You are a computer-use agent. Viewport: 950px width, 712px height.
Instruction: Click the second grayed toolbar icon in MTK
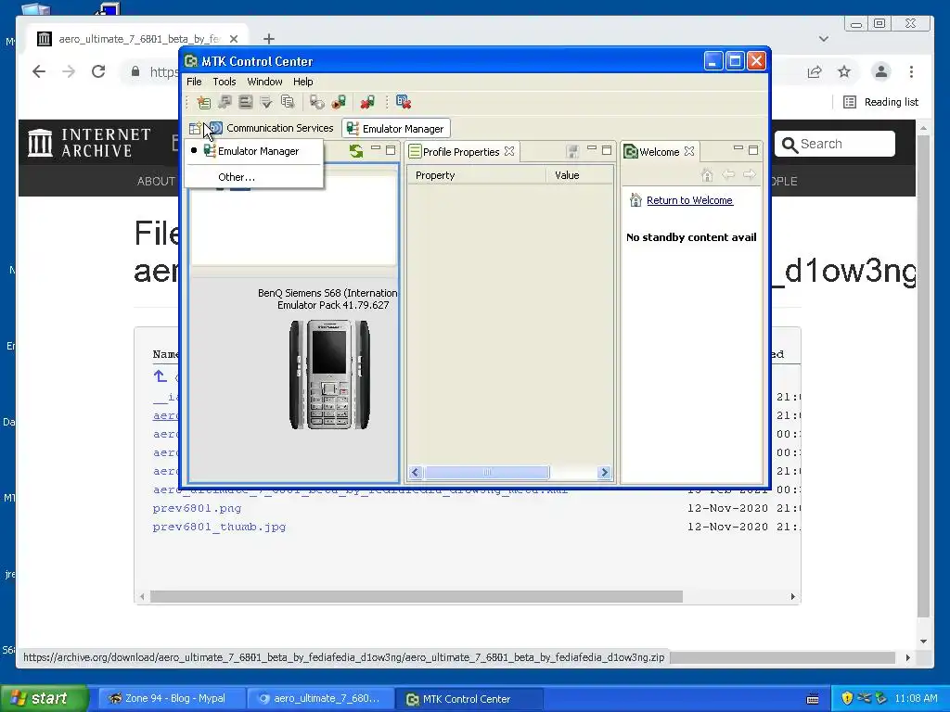click(225, 102)
